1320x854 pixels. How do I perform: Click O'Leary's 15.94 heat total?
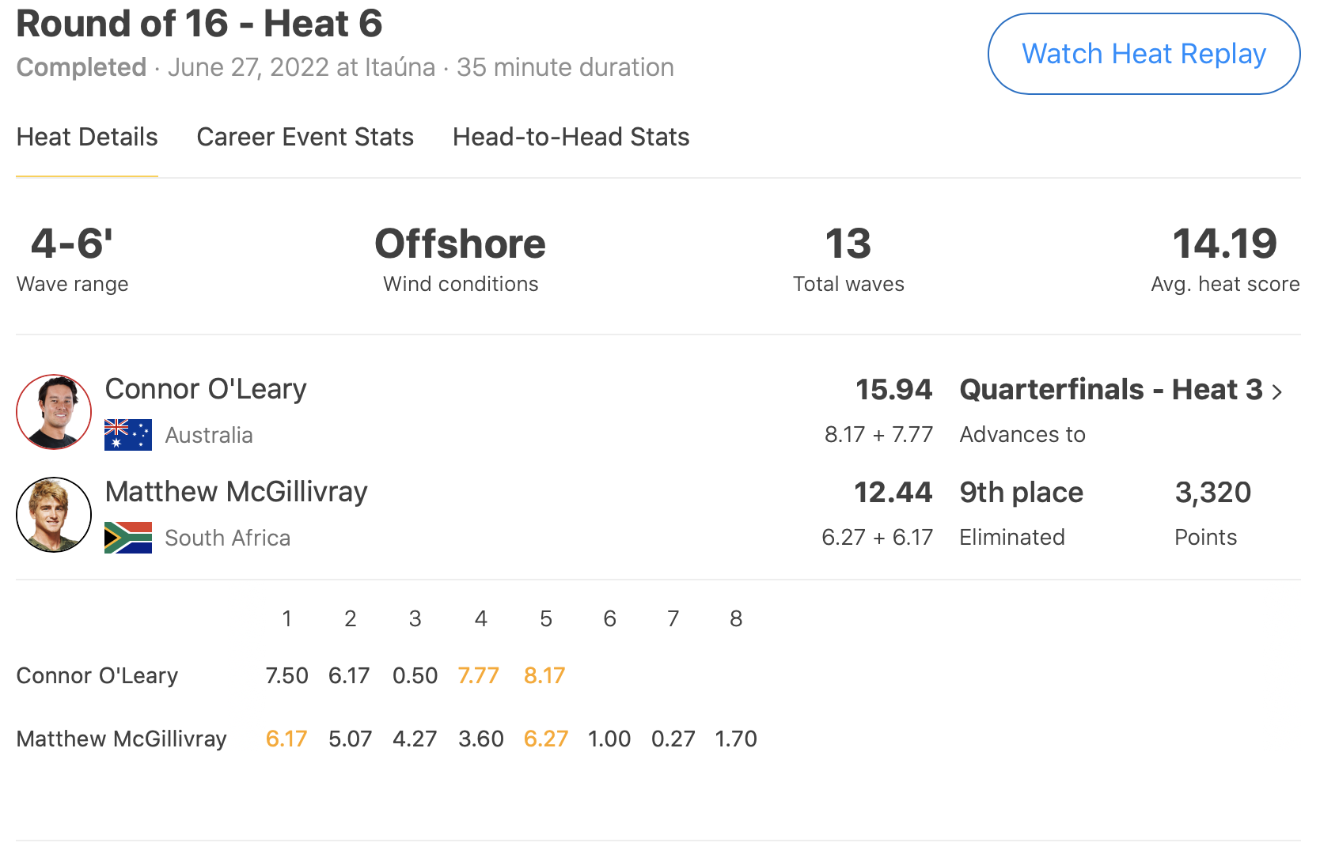point(893,390)
